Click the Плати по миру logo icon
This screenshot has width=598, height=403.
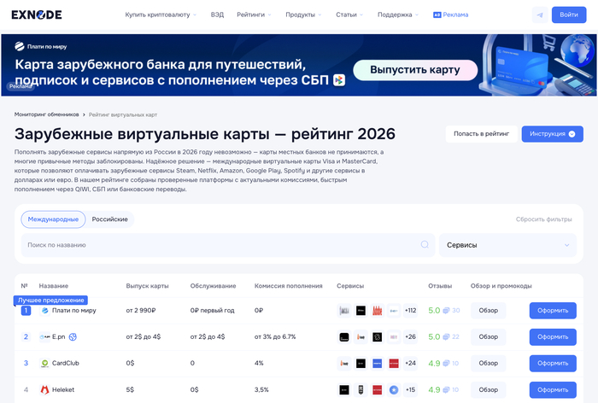tap(44, 311)
